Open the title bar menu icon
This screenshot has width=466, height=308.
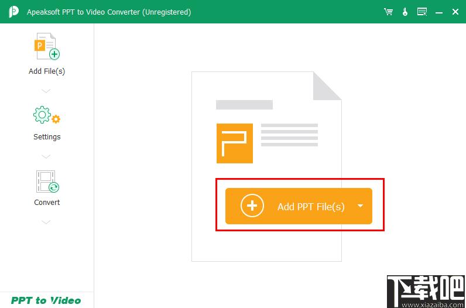coord(422,12)
